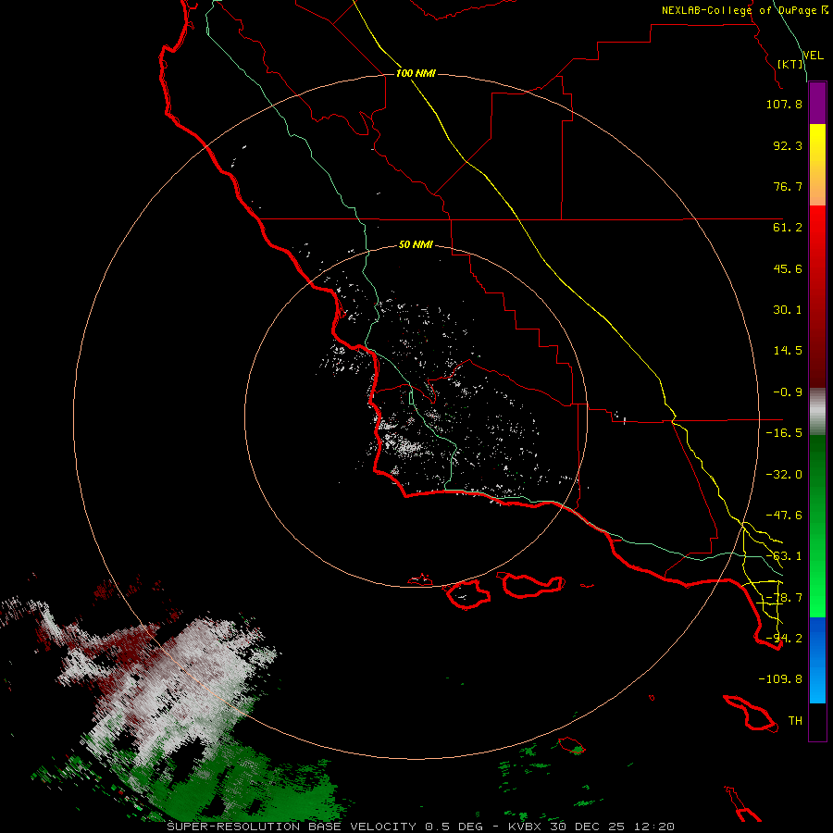This screenshot has height=833, width=833.
Task: Click the 30.1 velocity scale value
Action: pos(788,310)
